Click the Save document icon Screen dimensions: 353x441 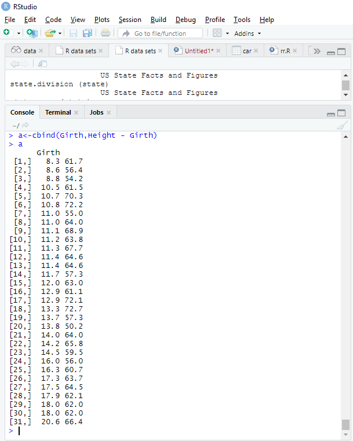[x=73, y=34]
